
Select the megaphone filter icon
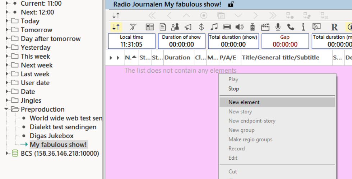click(x=188, y=27)
